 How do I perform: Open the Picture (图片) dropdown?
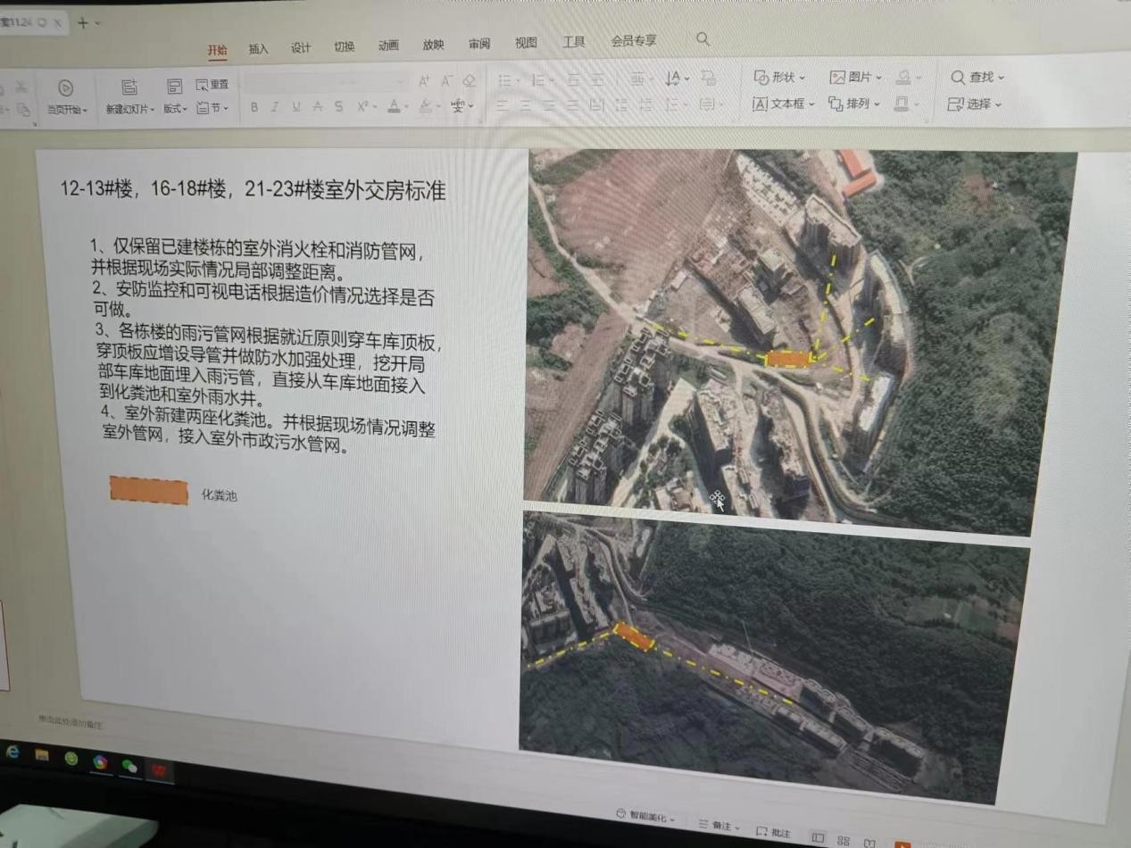click(x=855, y=78)
